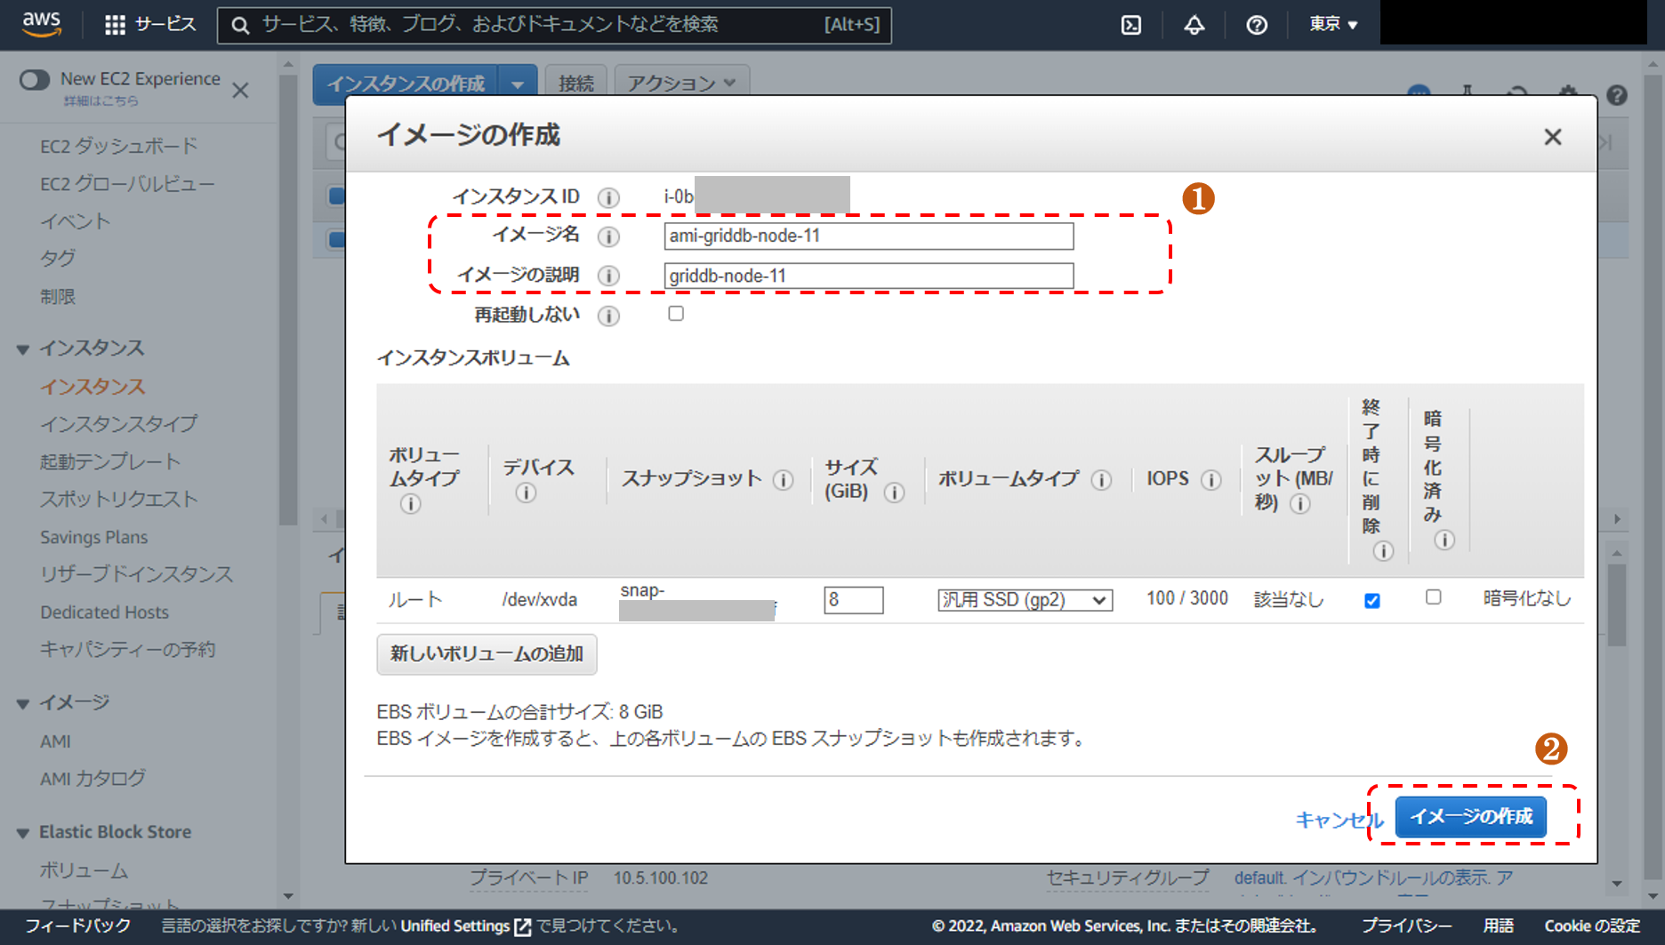Image resolution: width=1665 pixels, height=945 pixels.
Task: Click 新しいボリュームの追加 button
Action: coord(487,654)
